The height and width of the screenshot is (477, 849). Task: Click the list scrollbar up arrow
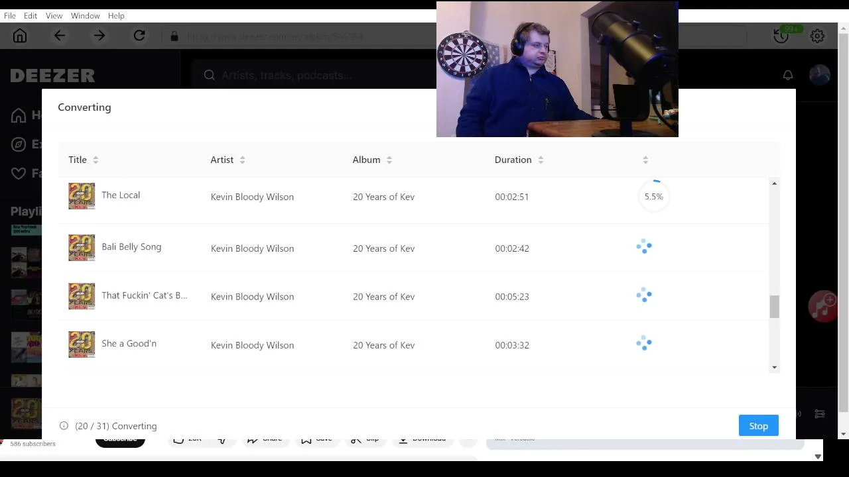click(774, 184)
